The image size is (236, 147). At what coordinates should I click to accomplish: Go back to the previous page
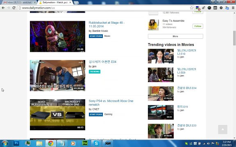pyautogui.click(x=3, y=8)
